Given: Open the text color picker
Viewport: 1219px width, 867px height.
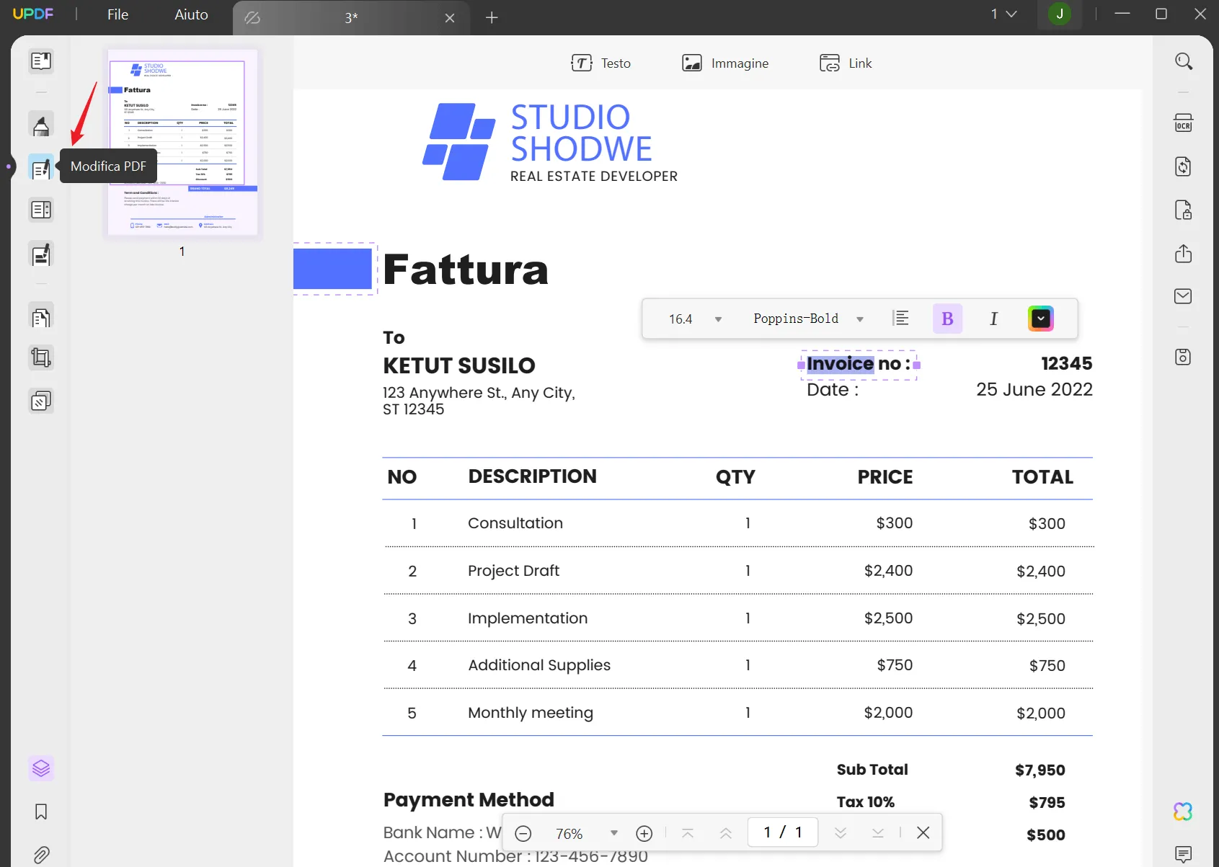Looking at the screenshot, I should [1041, 319].
